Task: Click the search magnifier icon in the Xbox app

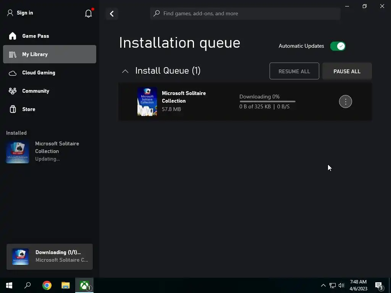Action: click(x=157, y=13)
